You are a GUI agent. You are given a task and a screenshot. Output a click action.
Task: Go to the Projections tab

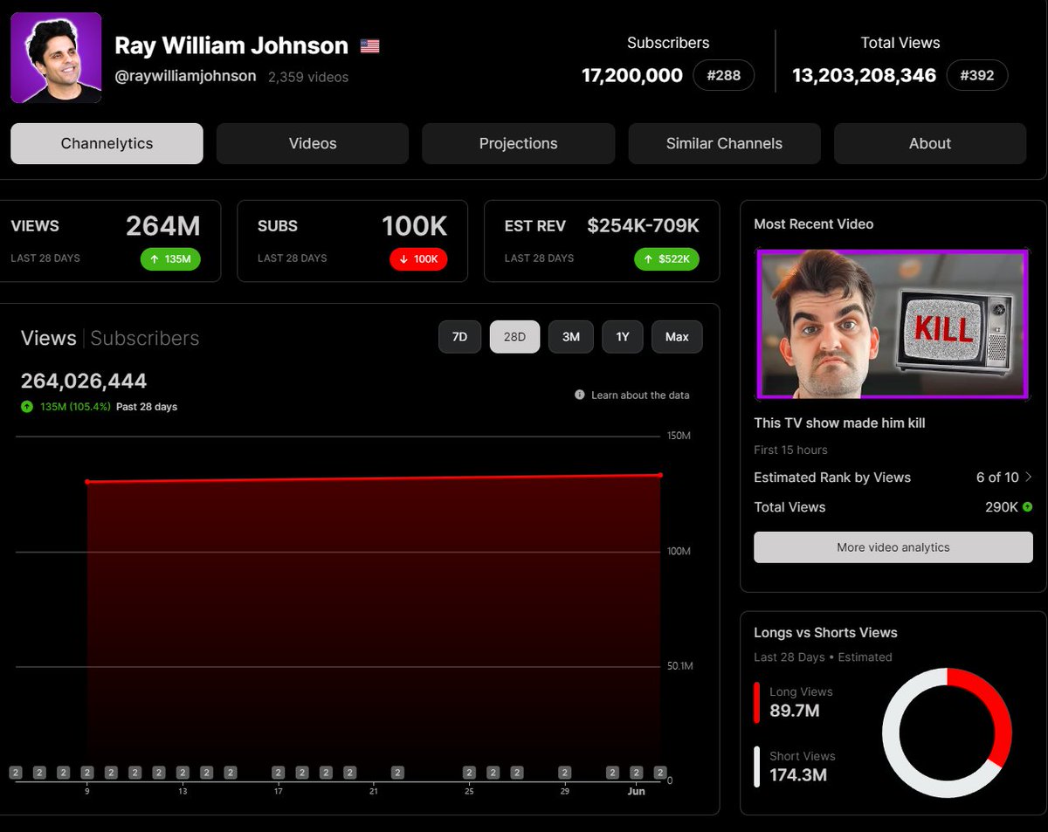518,143
